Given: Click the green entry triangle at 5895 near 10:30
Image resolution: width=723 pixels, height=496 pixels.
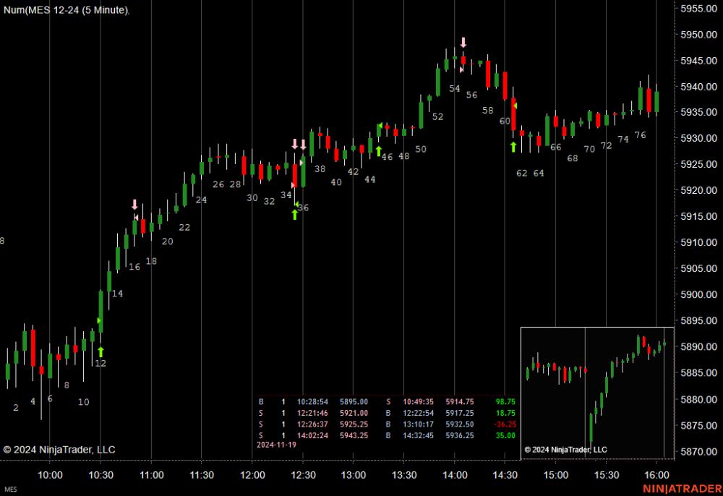Looking at the screenshot, I should pyautogui.click(x=100, y=320).
